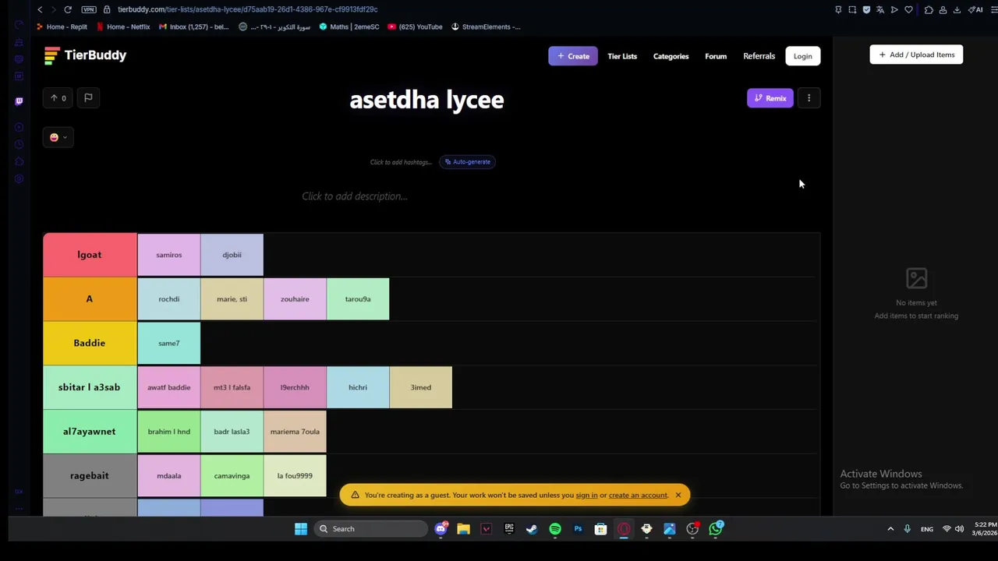Select the djobii item tile
This screenshot has height=561, width=998.
tap(232, 255)
